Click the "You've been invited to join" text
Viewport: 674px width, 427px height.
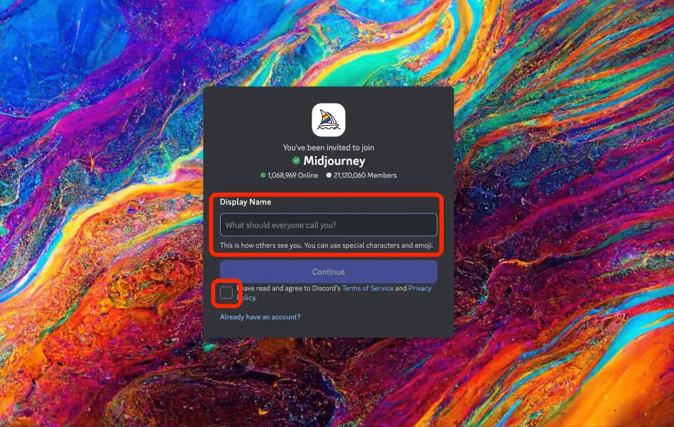[329, 148]
